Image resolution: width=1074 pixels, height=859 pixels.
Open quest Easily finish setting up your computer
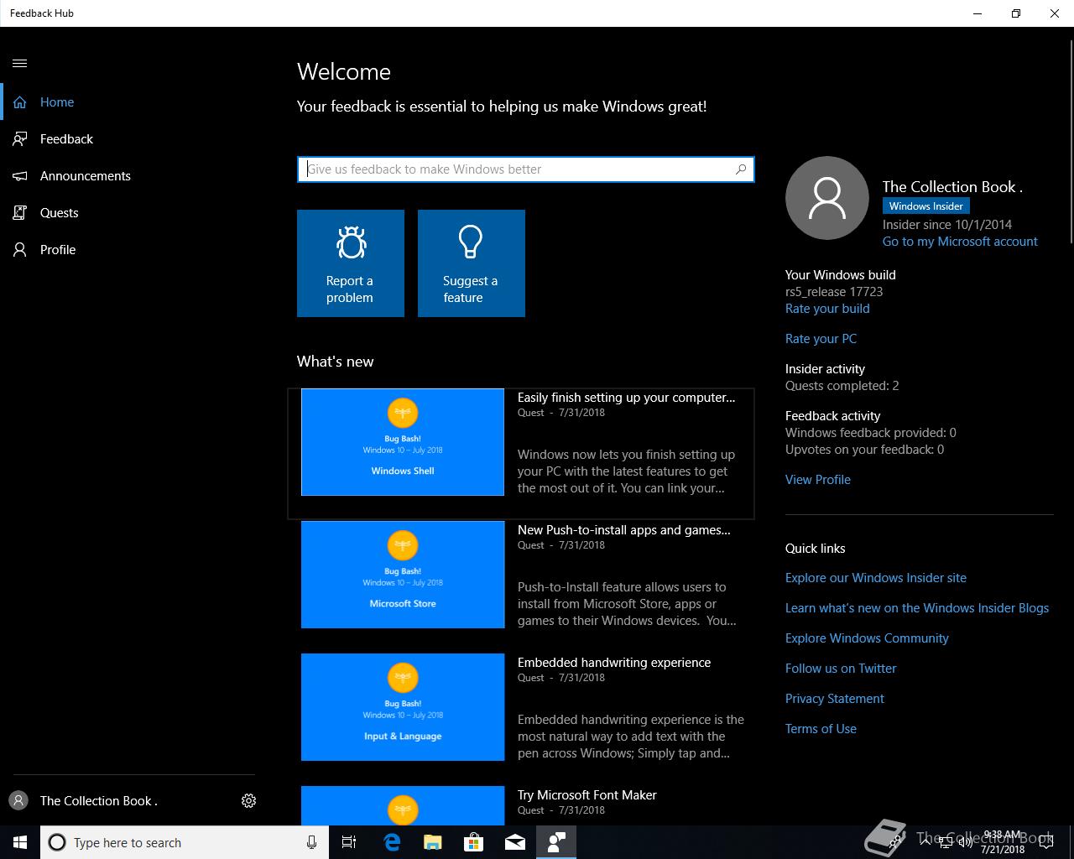pyautogui.click(x=626, y=398)
